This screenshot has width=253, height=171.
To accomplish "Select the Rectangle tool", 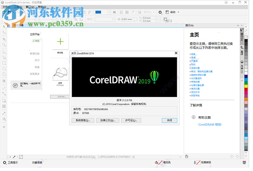I will 4,63.
